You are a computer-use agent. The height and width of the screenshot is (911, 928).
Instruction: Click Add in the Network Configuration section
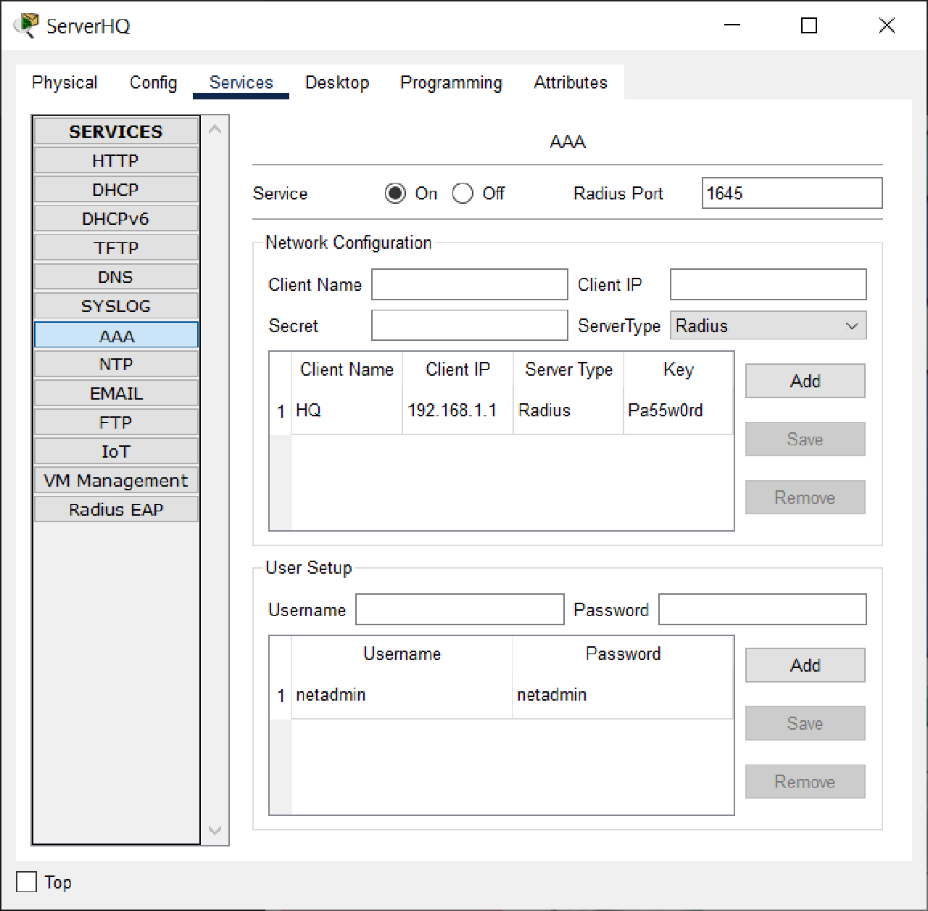coord(805,381)
